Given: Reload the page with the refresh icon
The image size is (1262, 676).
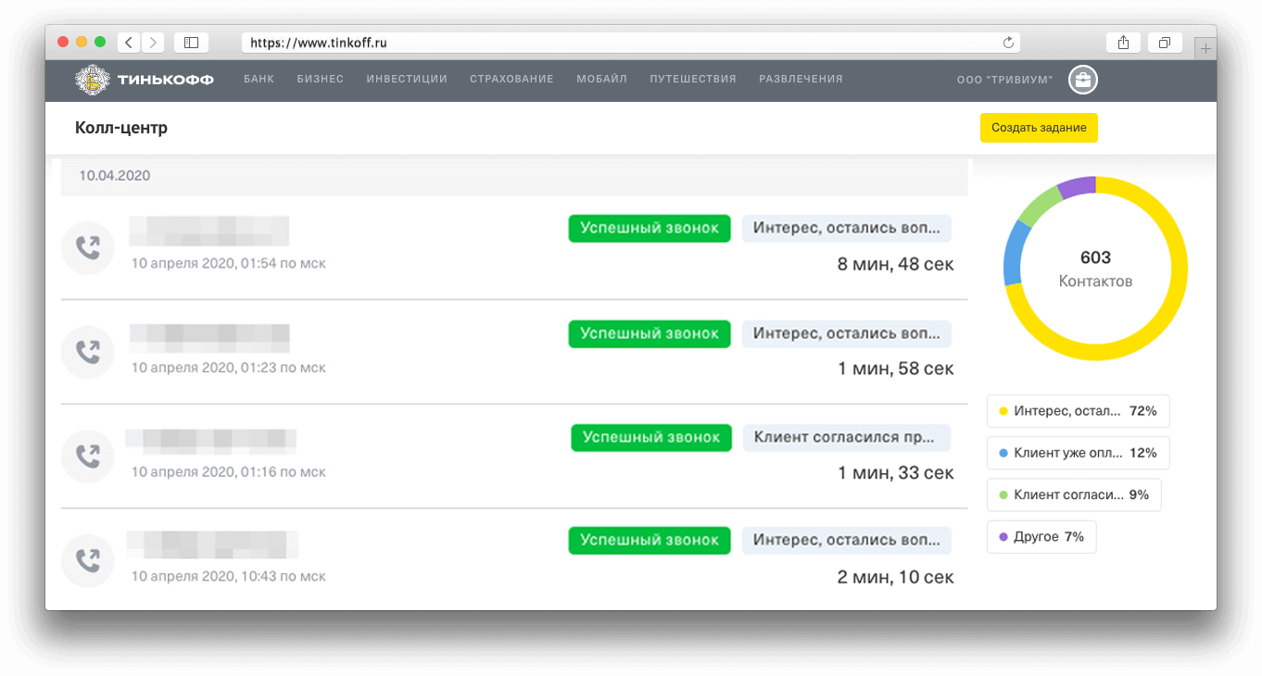Looking at the screenshot, I should (1009, 42).
